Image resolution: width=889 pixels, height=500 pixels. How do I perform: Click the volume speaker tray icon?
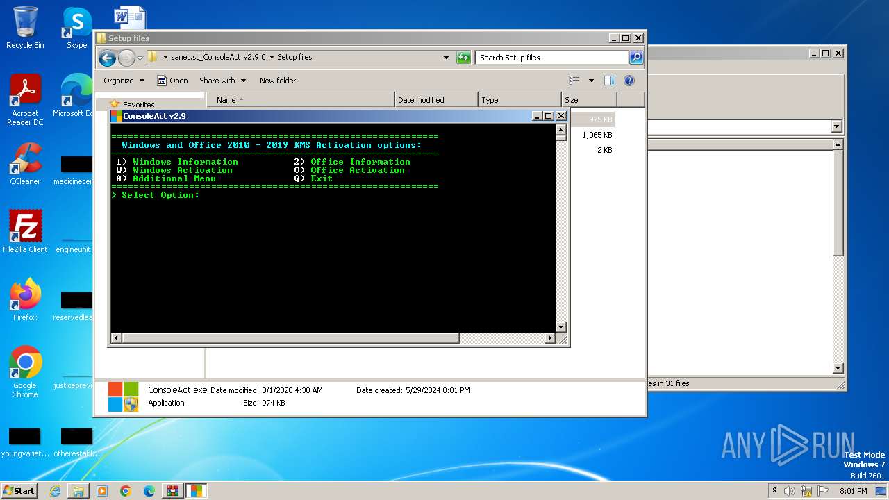pos(790,491)
